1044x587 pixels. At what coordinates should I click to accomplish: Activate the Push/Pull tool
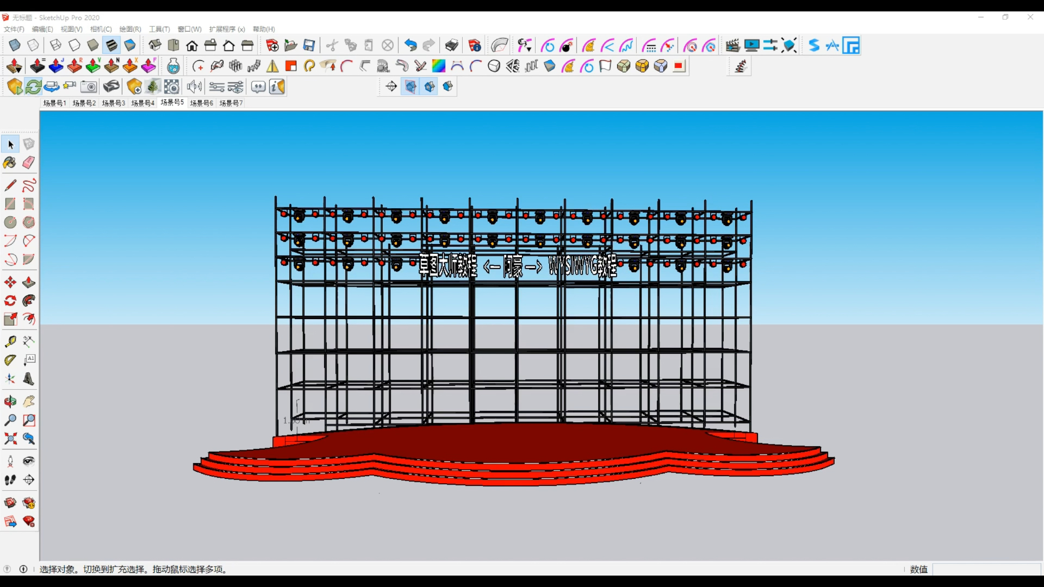coord(29,282)
